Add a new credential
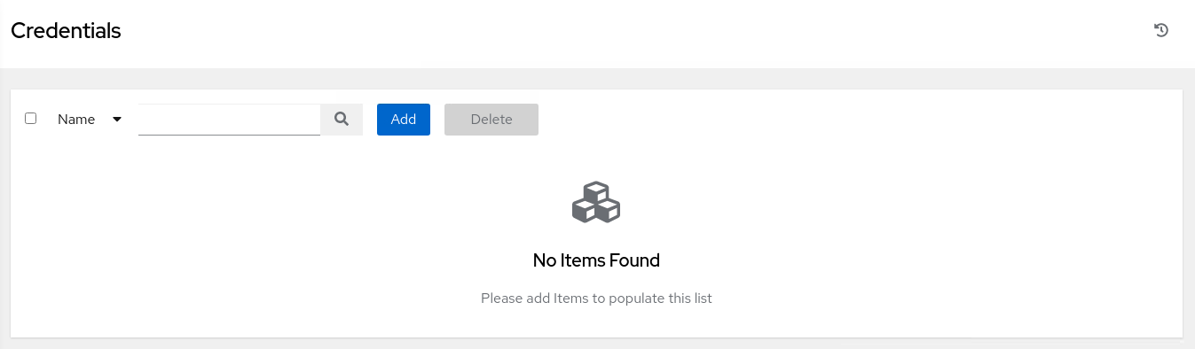The height and width of the screenshot is (349, 1195). (x=404, y=120)
